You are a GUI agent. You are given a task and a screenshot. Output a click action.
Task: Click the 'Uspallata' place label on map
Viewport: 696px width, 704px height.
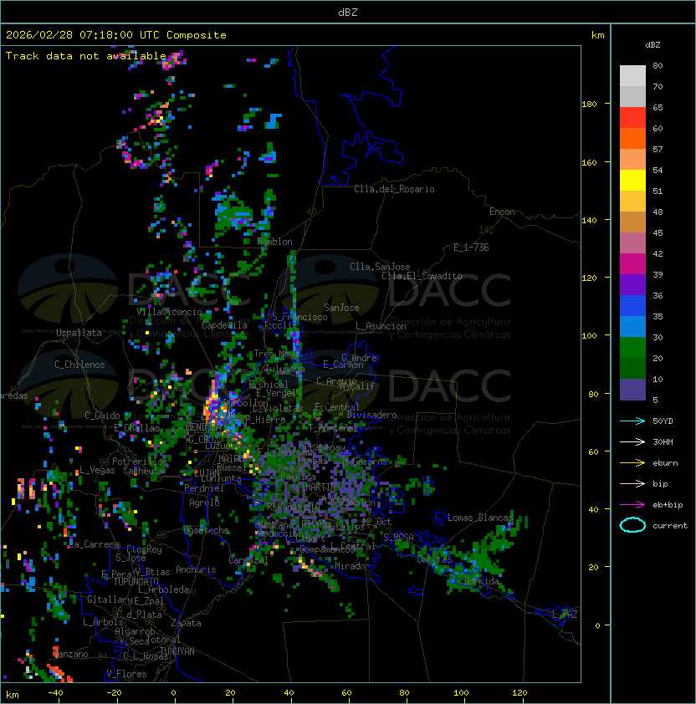point(79,333)
